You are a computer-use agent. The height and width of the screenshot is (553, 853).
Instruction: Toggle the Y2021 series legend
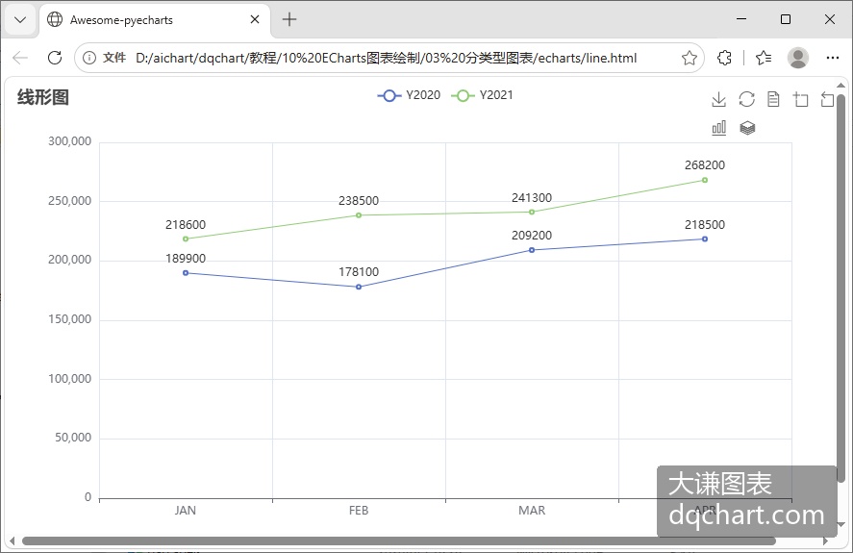[x=483, y=95]
